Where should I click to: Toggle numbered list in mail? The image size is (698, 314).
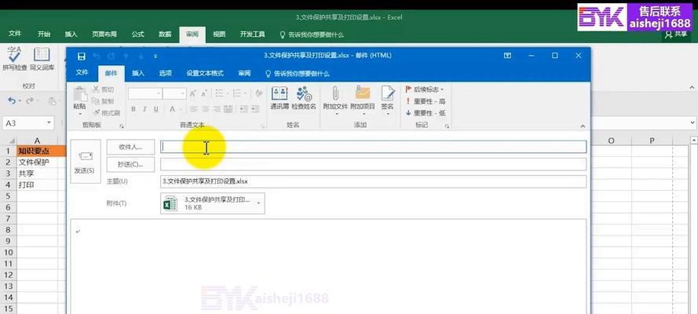(239, 93)
